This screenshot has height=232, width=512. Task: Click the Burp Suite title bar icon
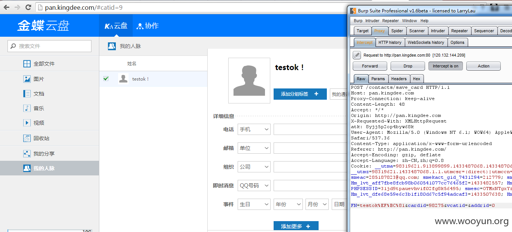click(x=353, y=10)
